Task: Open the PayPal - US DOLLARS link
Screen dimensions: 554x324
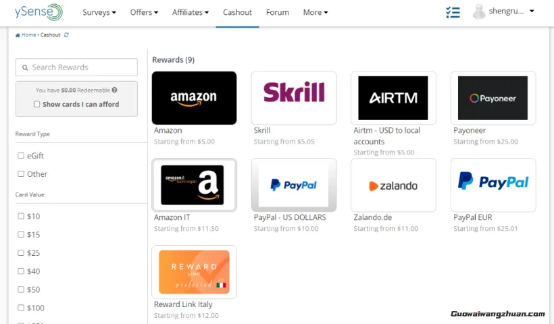Action: (290, 217)
